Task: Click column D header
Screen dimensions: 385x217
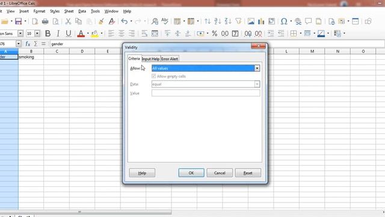Action: tap(82, 51)
